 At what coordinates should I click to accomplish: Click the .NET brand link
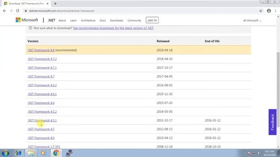[52, 20]
